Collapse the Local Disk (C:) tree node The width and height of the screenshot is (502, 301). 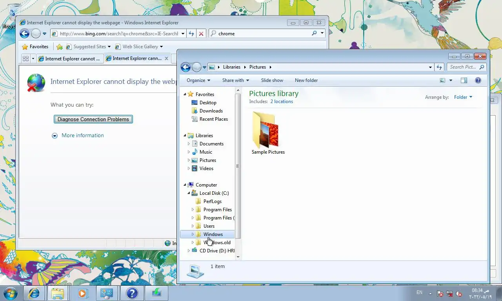189,193
